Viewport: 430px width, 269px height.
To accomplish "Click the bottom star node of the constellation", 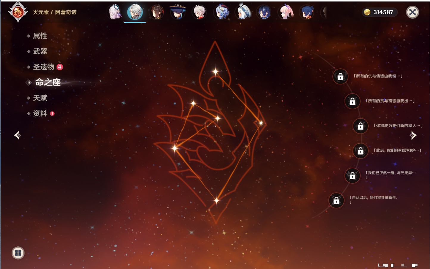I will 216,201.
